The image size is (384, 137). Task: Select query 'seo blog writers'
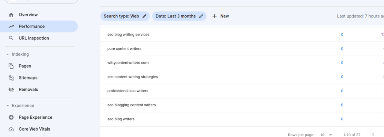pos(121,119)
